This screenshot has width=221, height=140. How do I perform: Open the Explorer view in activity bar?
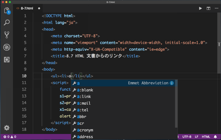click(x=7, y=11)
